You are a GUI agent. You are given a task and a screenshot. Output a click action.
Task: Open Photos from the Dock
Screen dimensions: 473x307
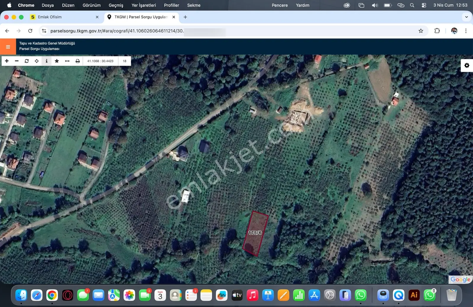(129, 295)
